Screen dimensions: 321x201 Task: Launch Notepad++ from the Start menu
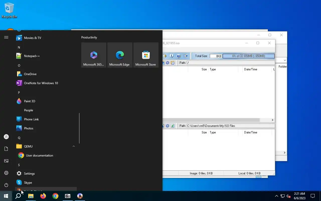tap(46, 56)
